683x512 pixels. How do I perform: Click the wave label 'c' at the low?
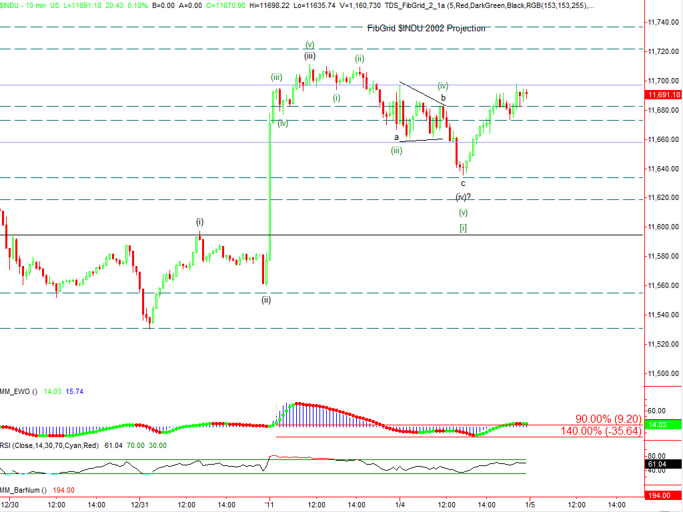click(463, 183)
